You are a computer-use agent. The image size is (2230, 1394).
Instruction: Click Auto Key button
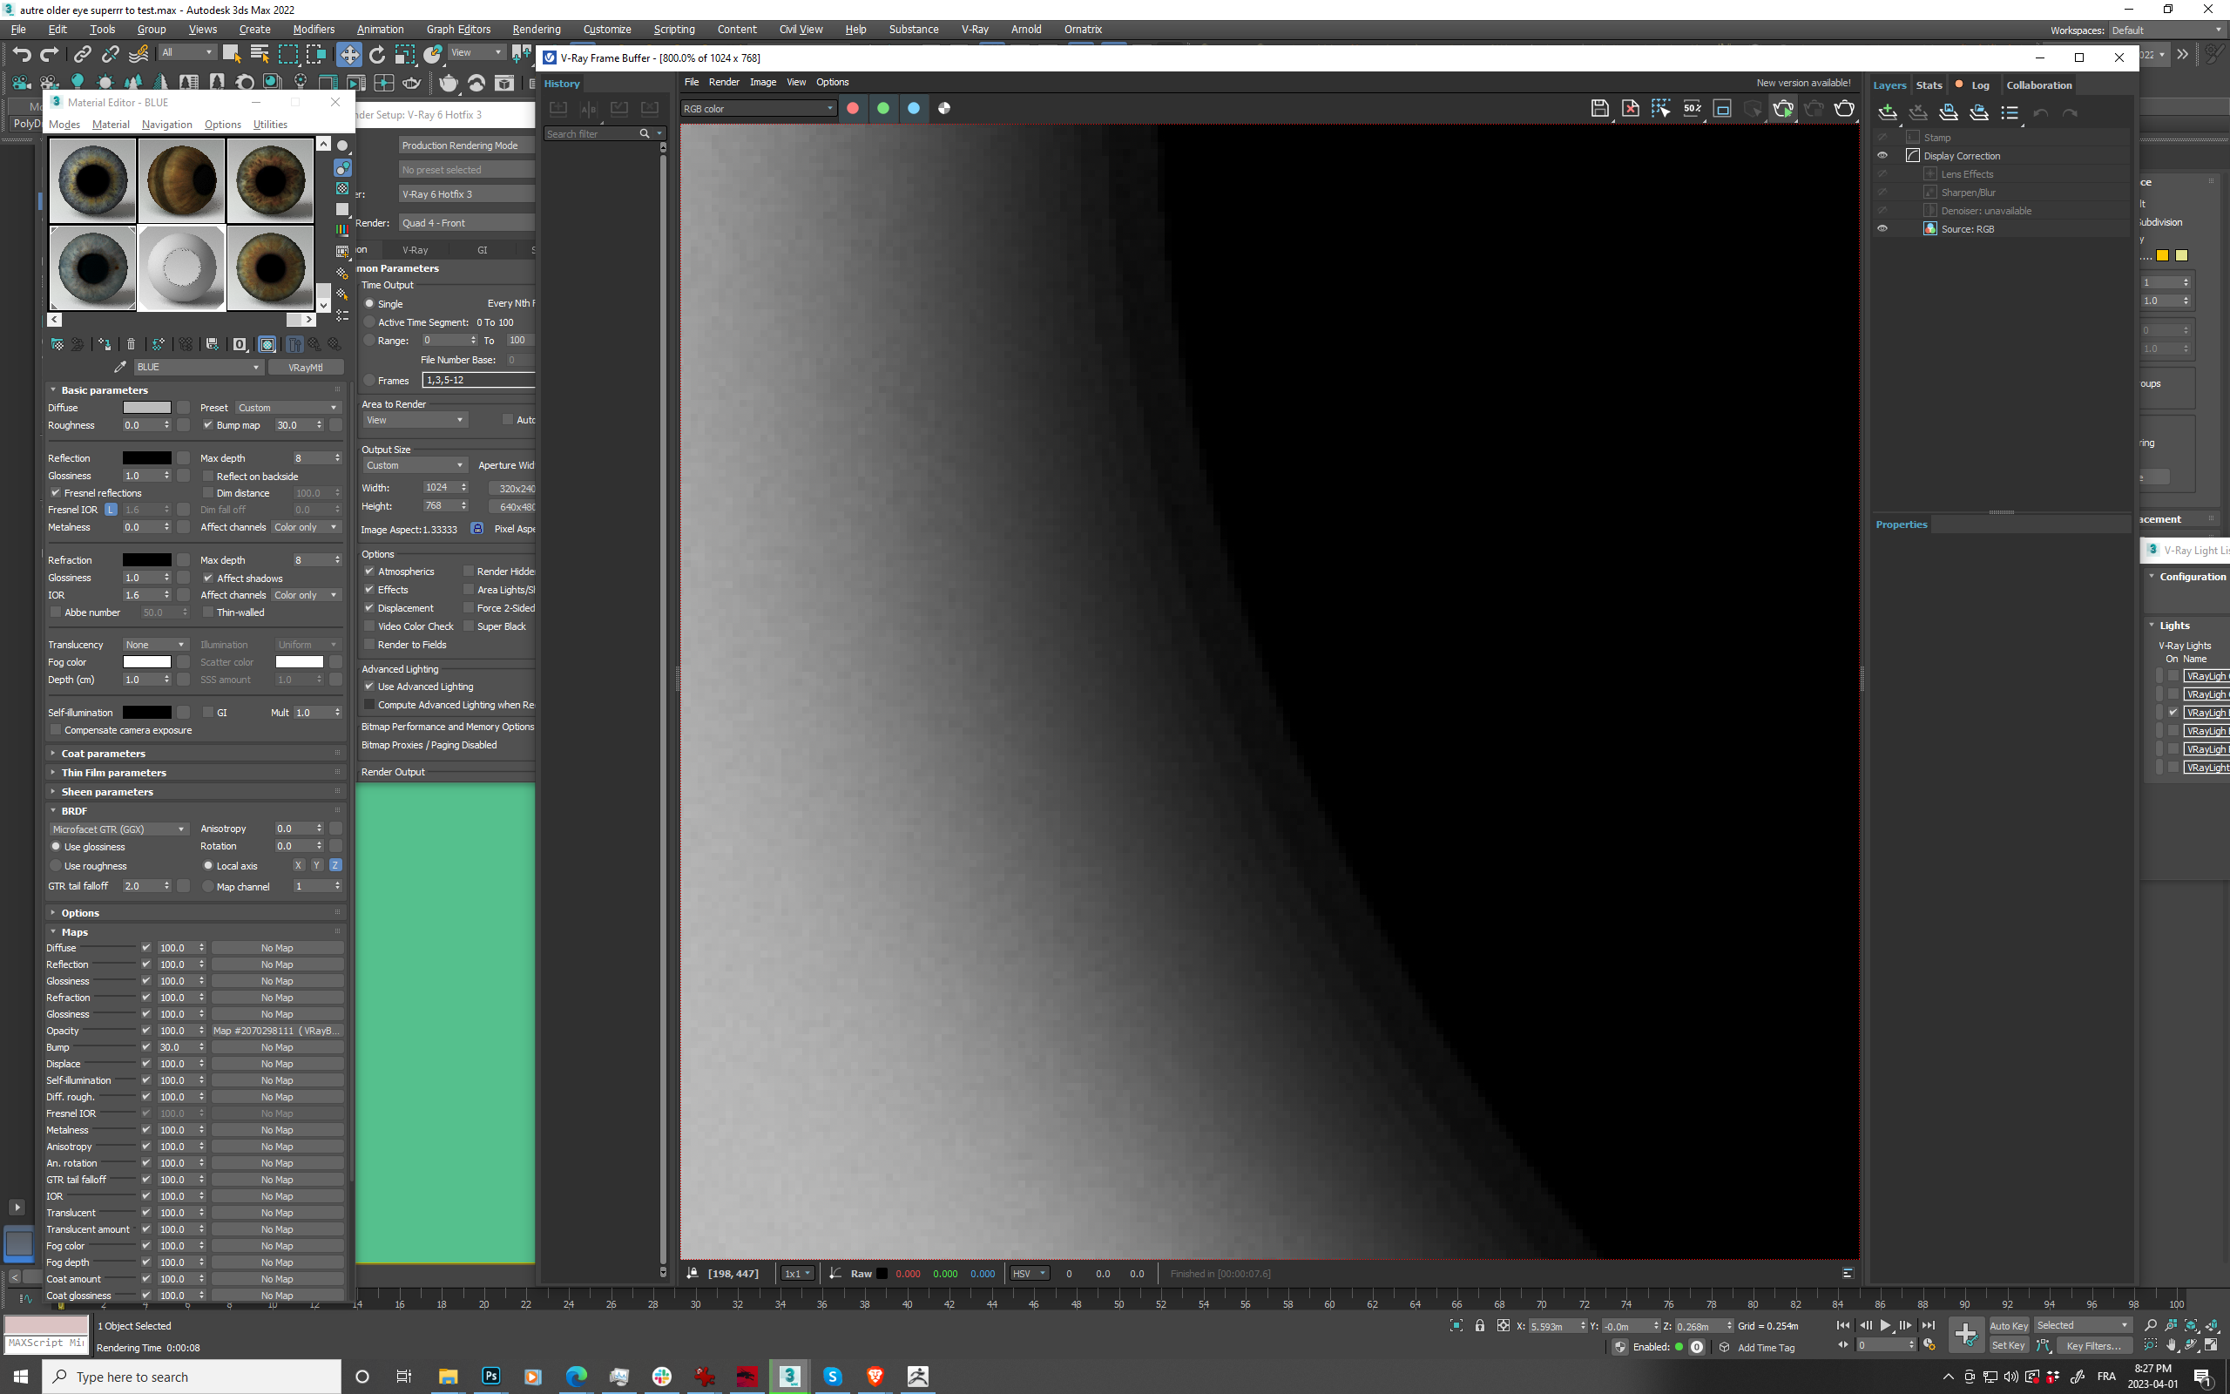tap(2008, 1326)
